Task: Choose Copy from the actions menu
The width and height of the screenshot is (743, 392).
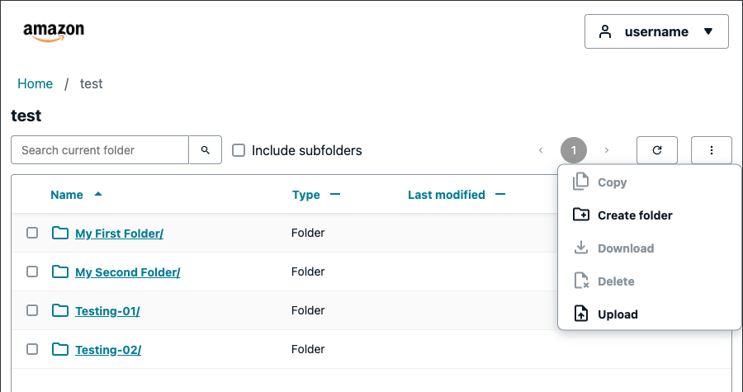Action: pyautogui.click(x=649, y=182)
